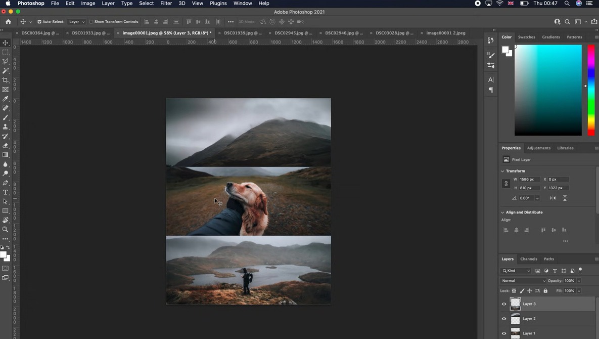Click the hue spectrum slider bar
Viewport: 599px width, 339px height.
(x=590, y=90)
